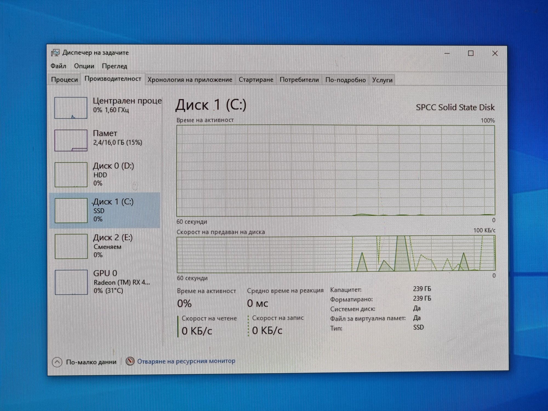
Task: Select GPU 0 graph thumbnail
Action: click(x=71, y=282)
